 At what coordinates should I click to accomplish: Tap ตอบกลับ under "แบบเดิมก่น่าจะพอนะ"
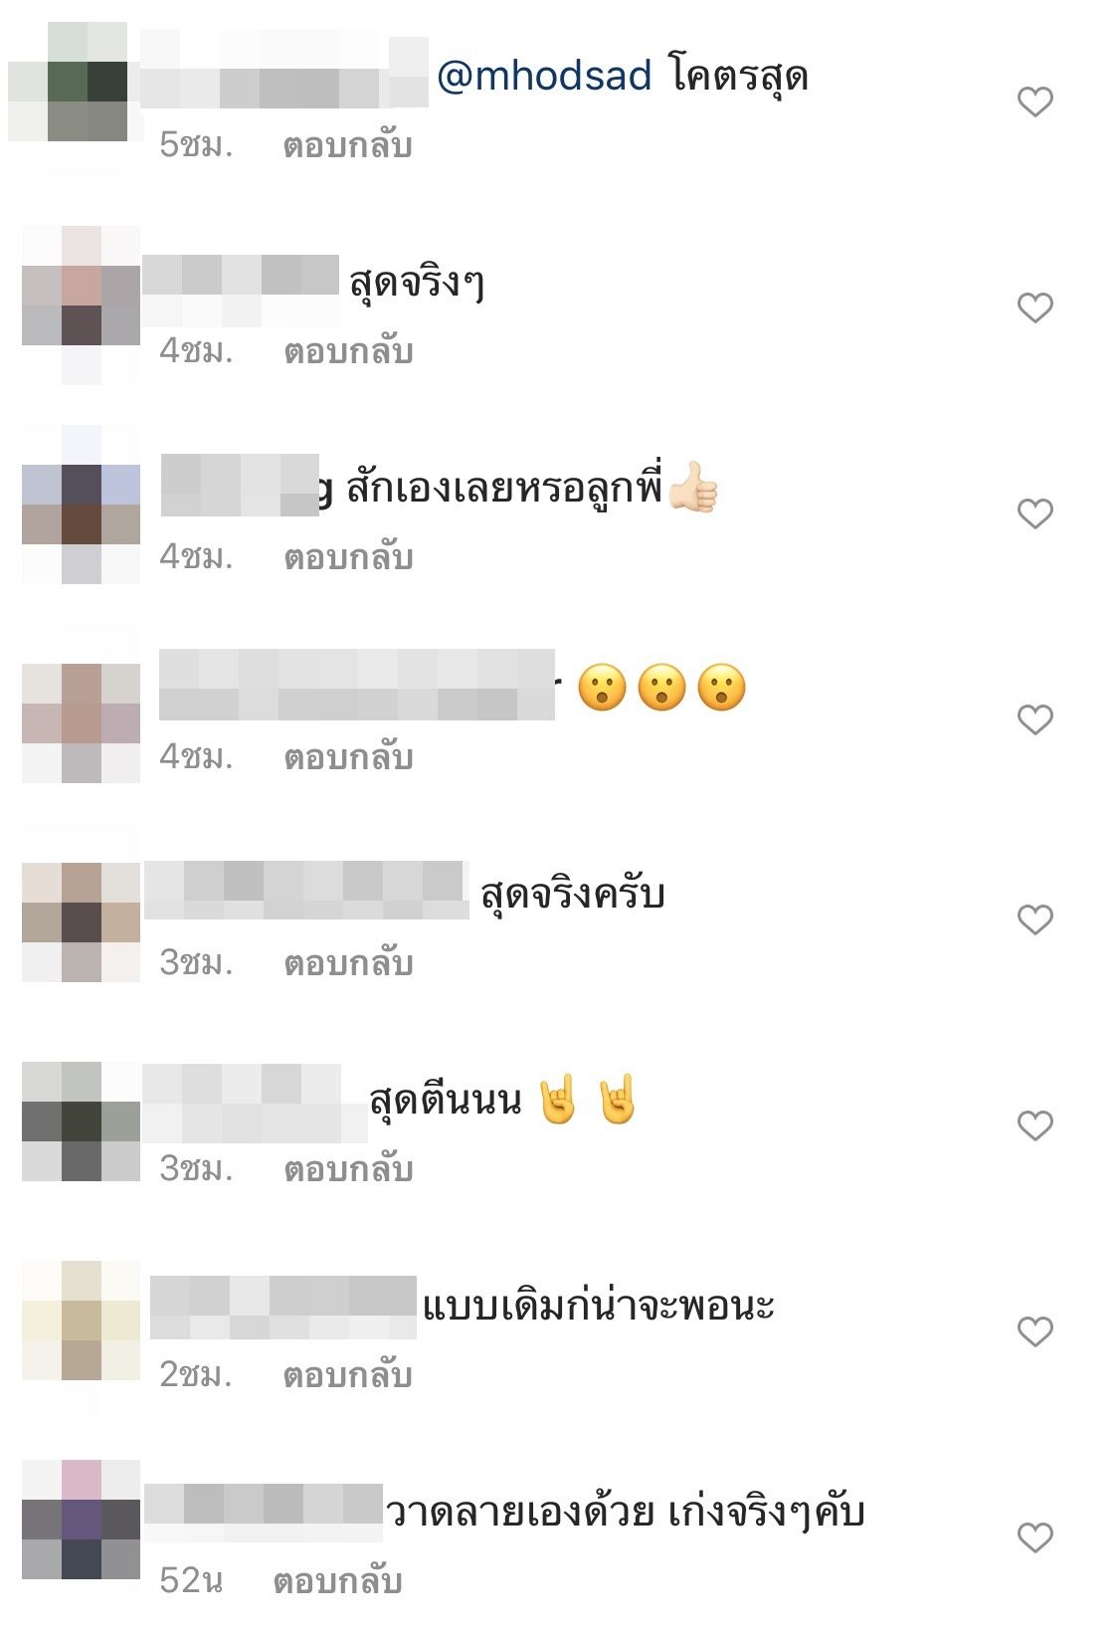pos(347,1375)
